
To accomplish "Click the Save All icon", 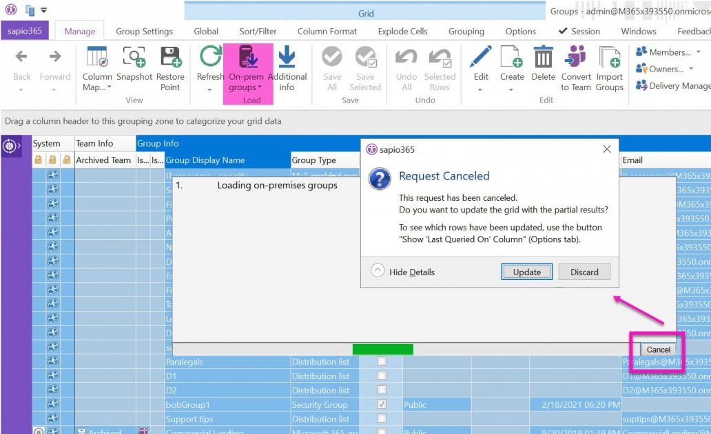I will click(x=332, y=56).
